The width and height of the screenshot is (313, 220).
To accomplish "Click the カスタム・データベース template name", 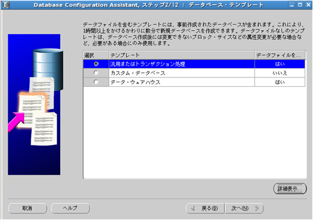I will point(138,73).
